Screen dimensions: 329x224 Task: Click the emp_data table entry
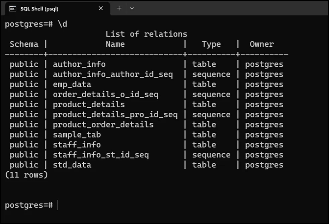(x=72, y=84)
